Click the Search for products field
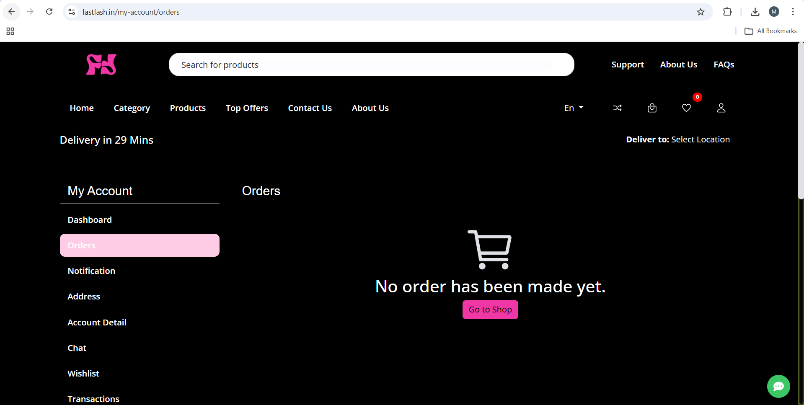 coord(371,64)
